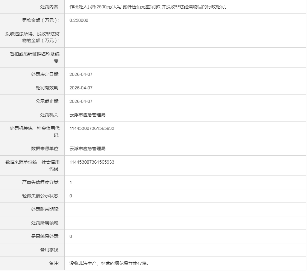The width and height of the screenshot is (307, 271).
Task: Select the fine amount value 0.250000
Action: [79, 20]
